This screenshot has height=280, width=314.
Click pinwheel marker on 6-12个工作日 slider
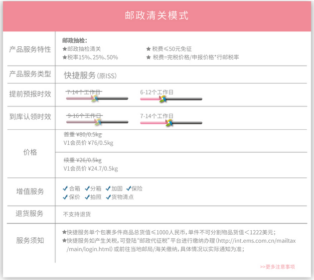[162, 99]
